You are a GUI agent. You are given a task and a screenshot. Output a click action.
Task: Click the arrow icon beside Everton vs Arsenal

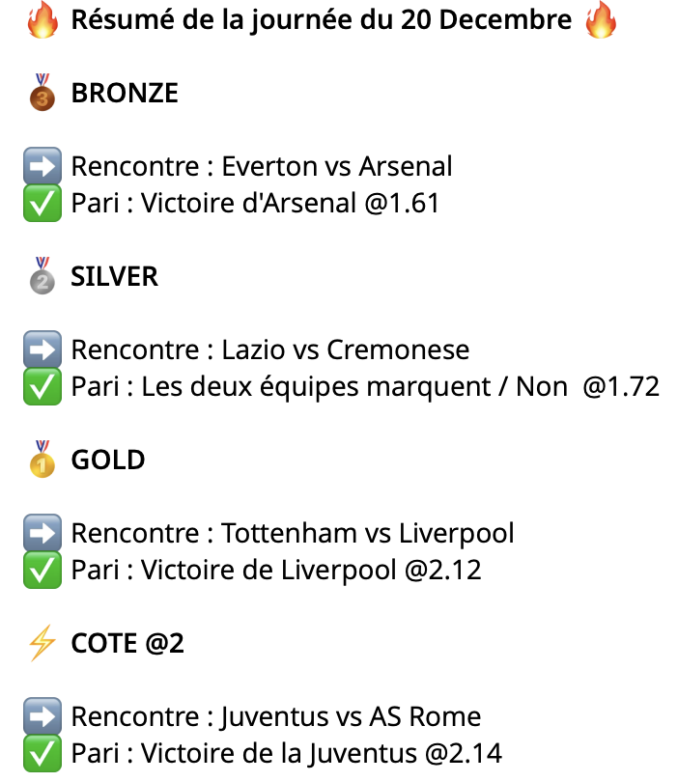tap(42, 166)
